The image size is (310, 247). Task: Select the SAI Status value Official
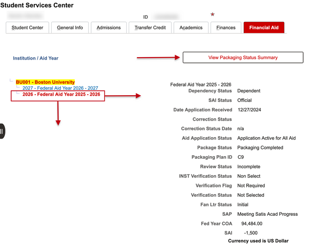pyautogui.click(x=244, y=100)
